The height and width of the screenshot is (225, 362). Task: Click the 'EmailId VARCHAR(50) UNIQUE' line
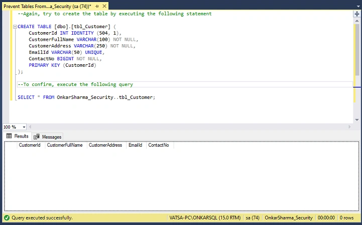coord(66,52)
